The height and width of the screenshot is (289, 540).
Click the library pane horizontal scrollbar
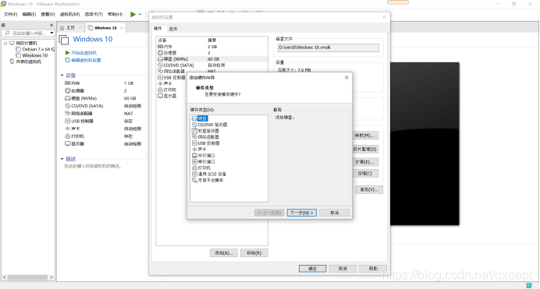coord(27,277)
